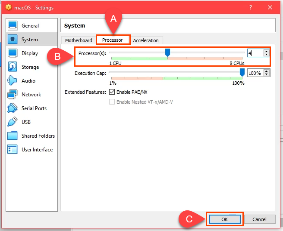The width and height of the screenshot is (283, 231).
Task: Decrease processor count with down arrow
Action: pos(267,55)
